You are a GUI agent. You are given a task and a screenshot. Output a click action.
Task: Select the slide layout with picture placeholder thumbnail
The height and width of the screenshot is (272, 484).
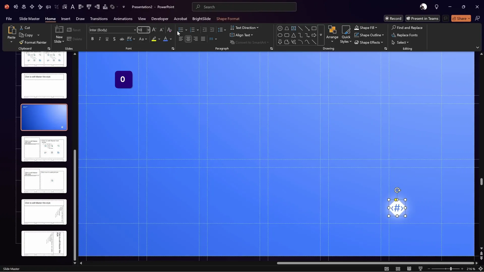tap(44, 180)
